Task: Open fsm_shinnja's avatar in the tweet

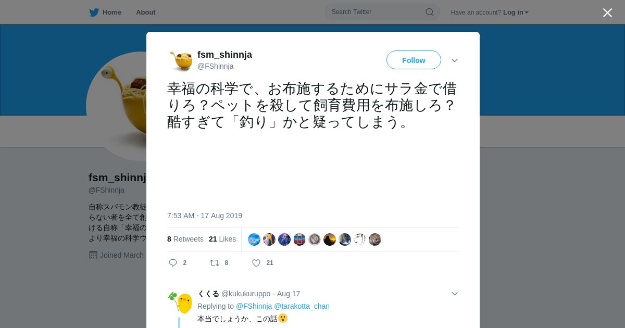Action: pyautogui.click(x=180, y=60)
